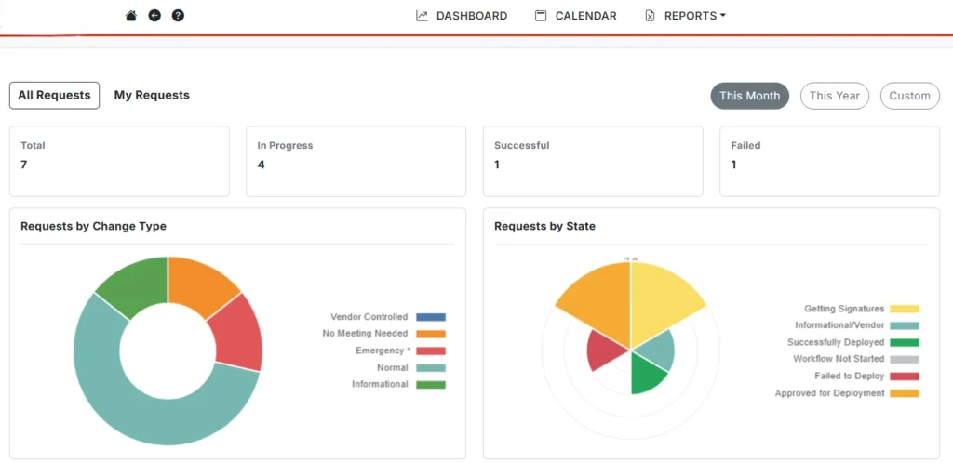This screenshot has width=953, height=463.
Task: Open the In Progress requests card
Action: pyautogui.click(x=356, y=162)
